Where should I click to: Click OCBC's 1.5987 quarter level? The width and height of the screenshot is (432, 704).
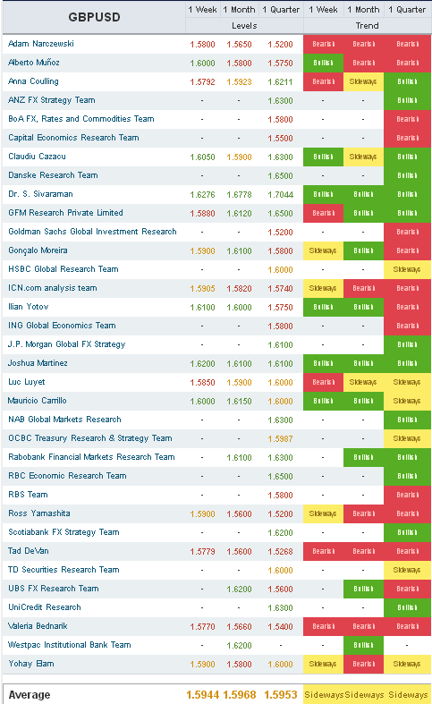click(x=280, y=439)
